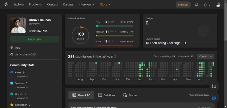
Task: Click the dhruv2405 username text
Action: pos(34,24)
